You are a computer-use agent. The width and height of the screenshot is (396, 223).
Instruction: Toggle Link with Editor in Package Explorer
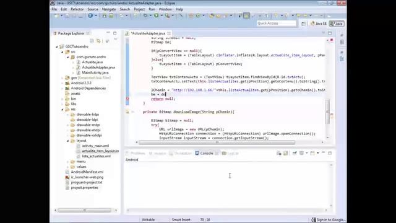98,41
